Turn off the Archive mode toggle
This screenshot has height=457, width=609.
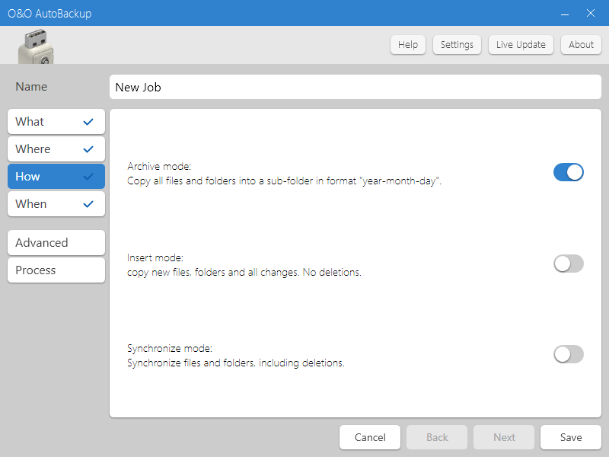tap(568, 172)
